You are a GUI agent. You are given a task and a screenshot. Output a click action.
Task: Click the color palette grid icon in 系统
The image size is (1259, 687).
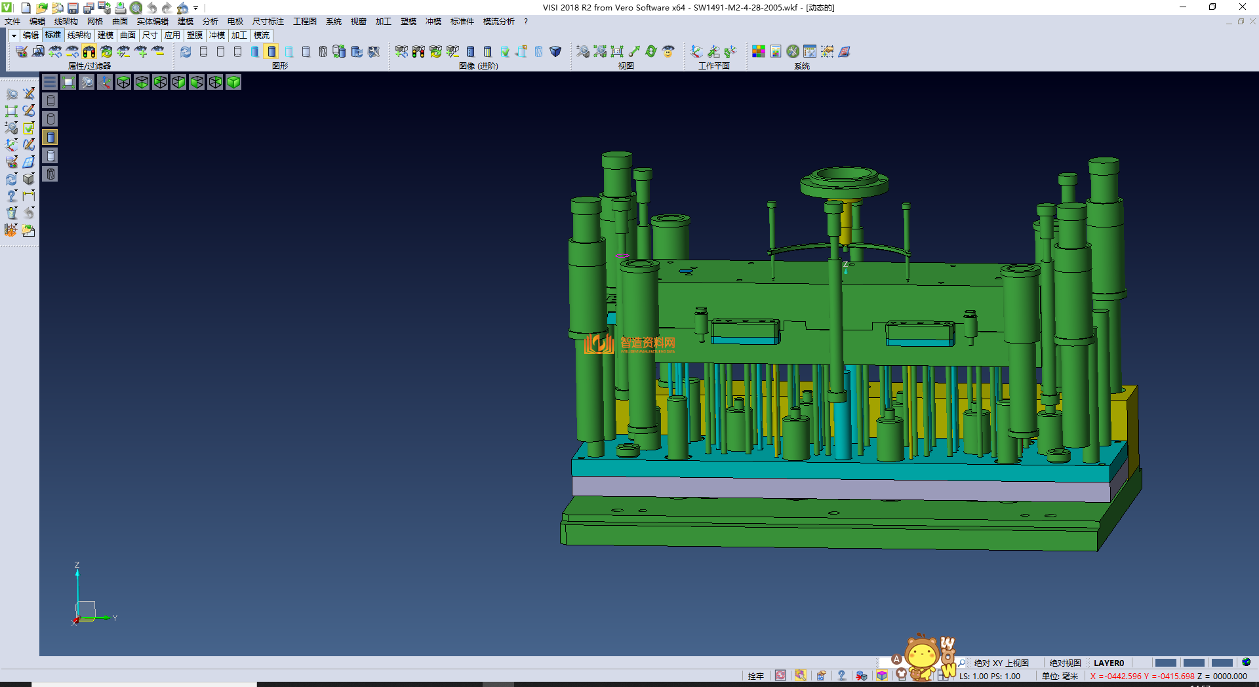pyautogui.click(x=759, y=52)
